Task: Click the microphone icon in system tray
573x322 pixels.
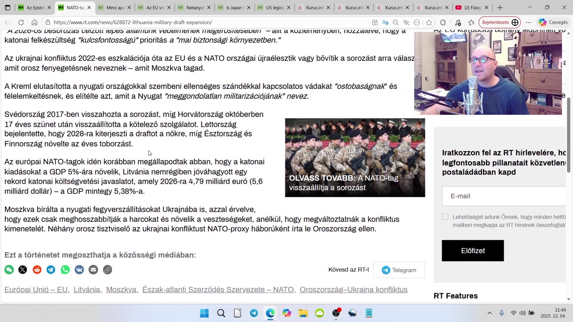Action: [x=501, y=313]
